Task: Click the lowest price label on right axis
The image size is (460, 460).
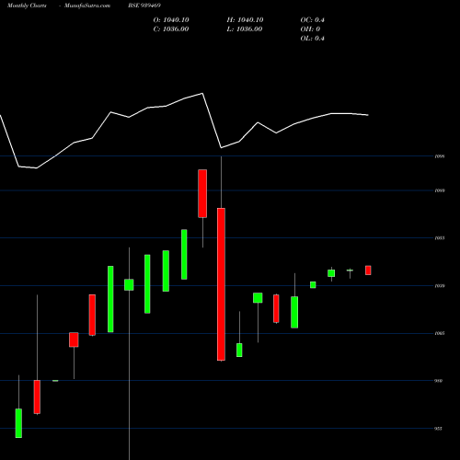Action: tap(439, 429)
